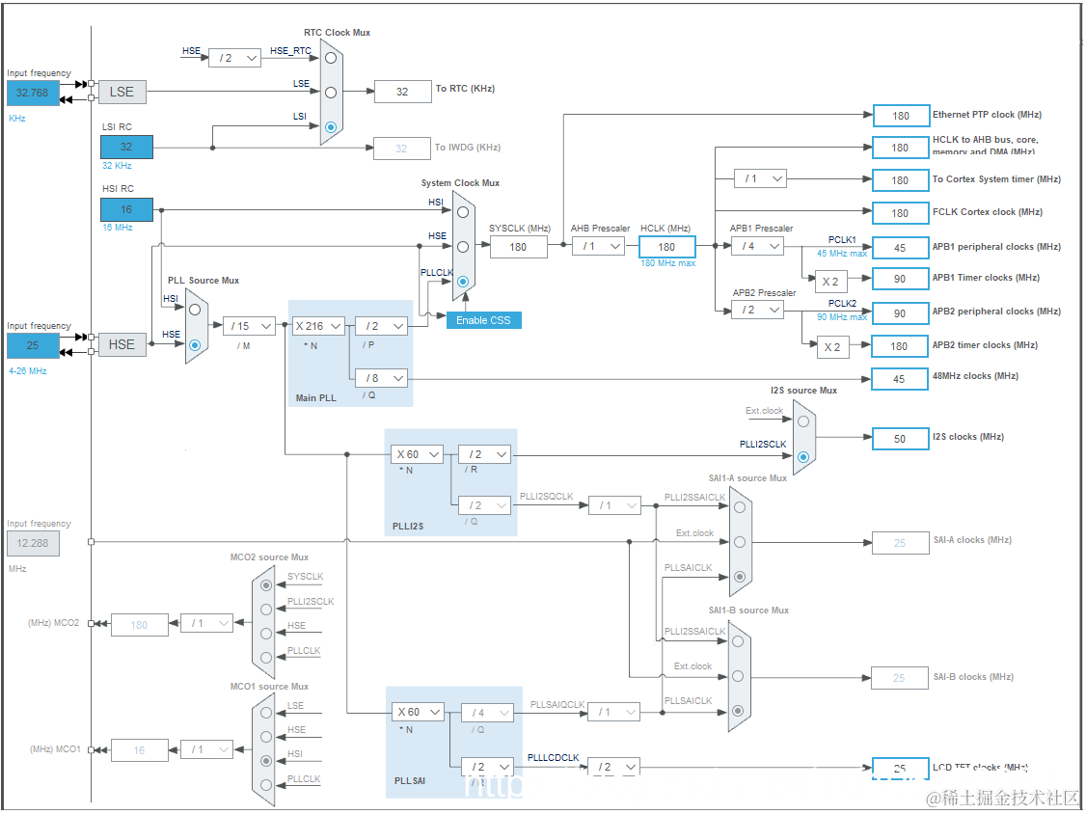The width and height of the screenshot is (1086, 814).
Task: Open the PLLSAI /2 R divider dropdown
Action: coord(488,767)
